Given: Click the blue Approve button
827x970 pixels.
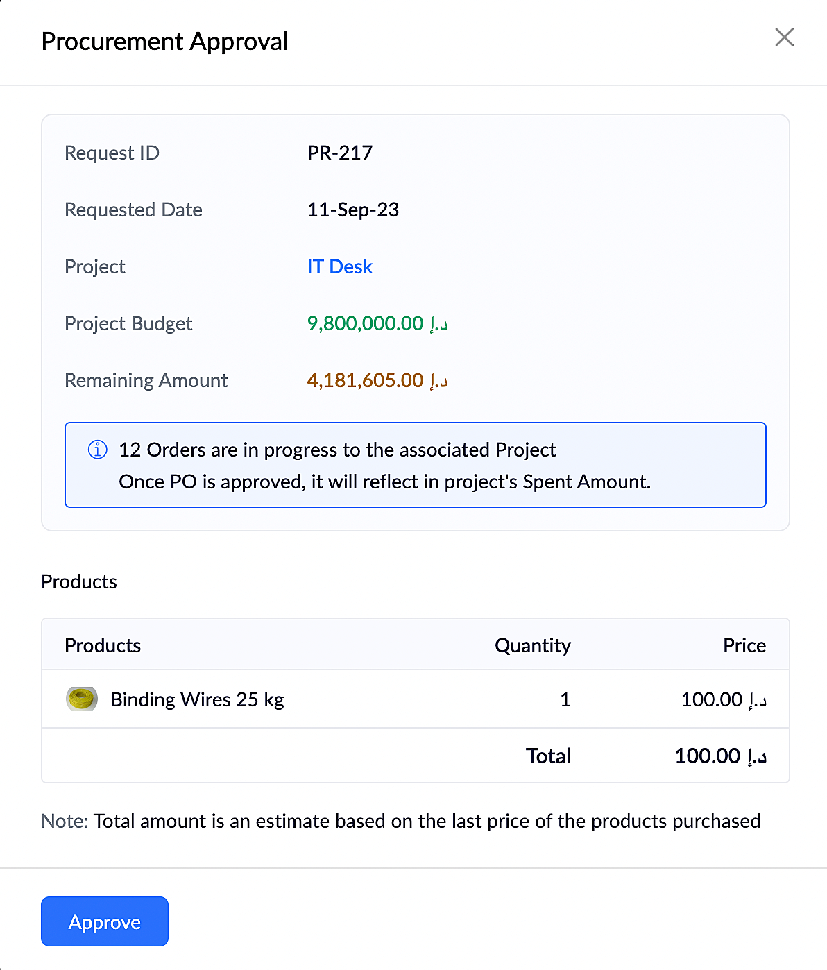Looking at the screenshot, I should 105,921.
